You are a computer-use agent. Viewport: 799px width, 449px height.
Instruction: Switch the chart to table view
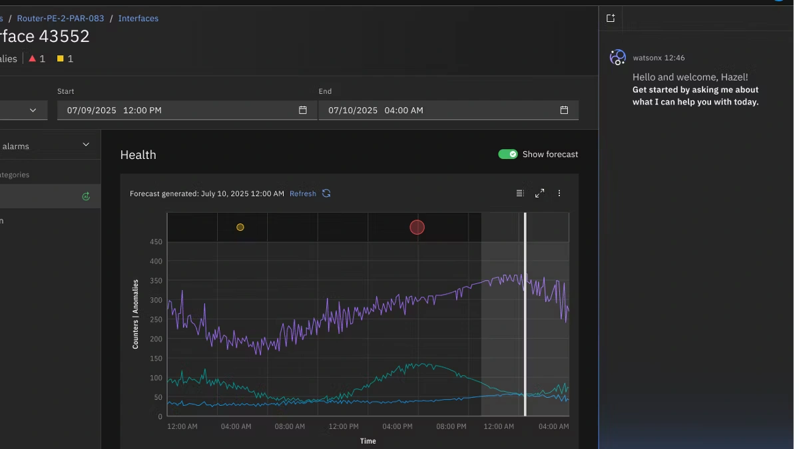click(520, 193)
